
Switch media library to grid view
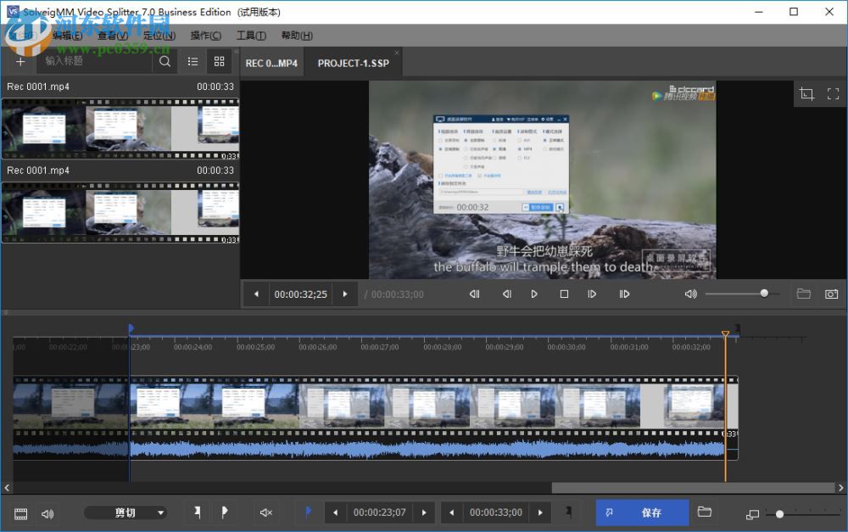pyautogui.click(x=219, y=61)
